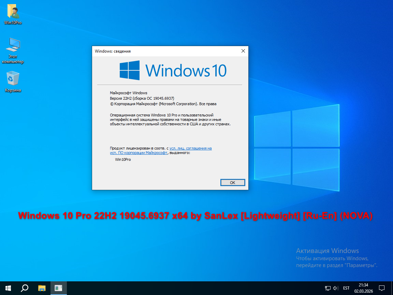This screenshot has width=393, height=295.
Task: Open the clock and date flyout
Action: click(x=363, y=288)
